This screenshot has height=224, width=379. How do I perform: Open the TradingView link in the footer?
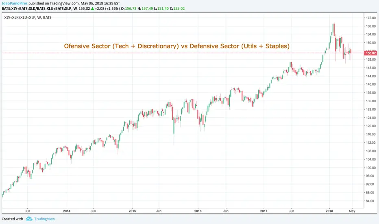(x=44, y=219)
